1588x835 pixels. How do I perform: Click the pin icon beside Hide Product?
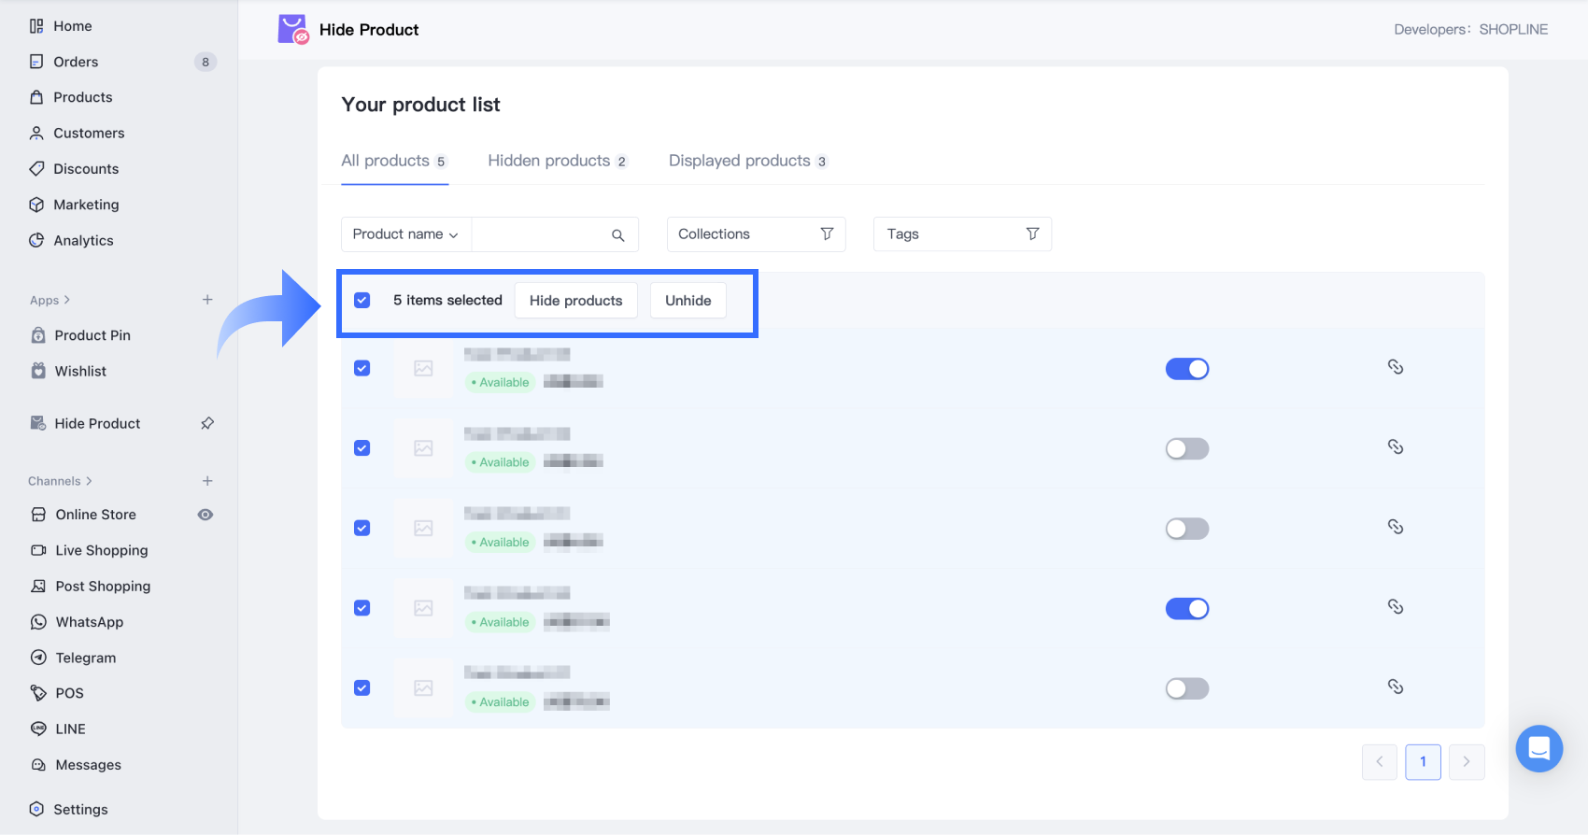(x=207, y=423)
